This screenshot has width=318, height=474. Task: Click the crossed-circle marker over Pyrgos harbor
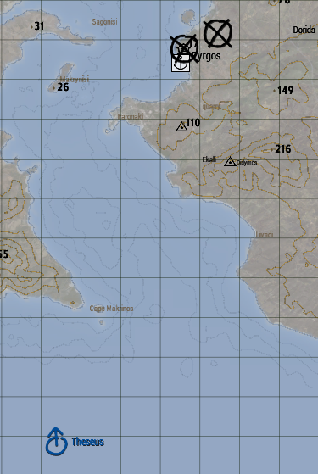coord(184,48)
